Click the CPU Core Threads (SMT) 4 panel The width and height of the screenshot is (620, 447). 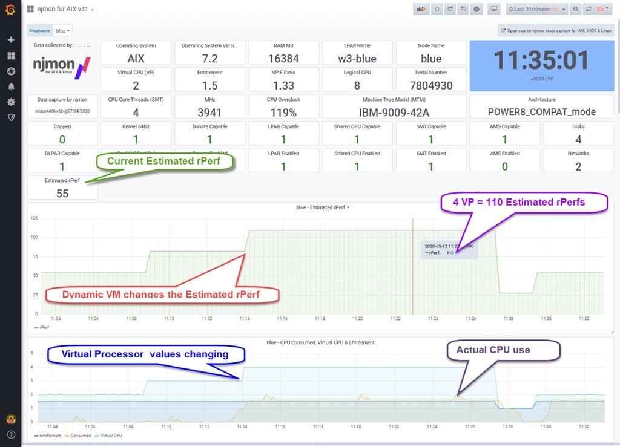(136, 106)
